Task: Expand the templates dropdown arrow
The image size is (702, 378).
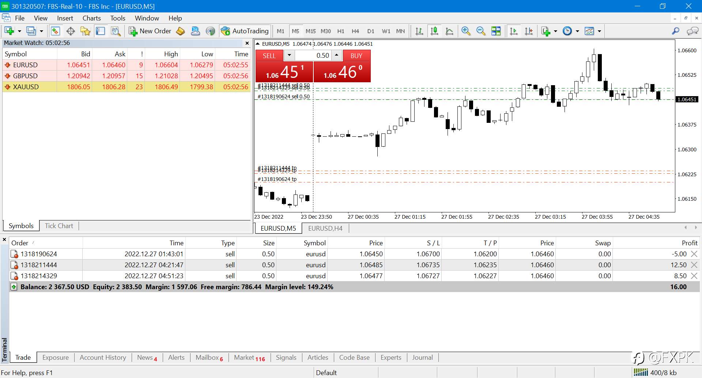Action: (599, 31)
